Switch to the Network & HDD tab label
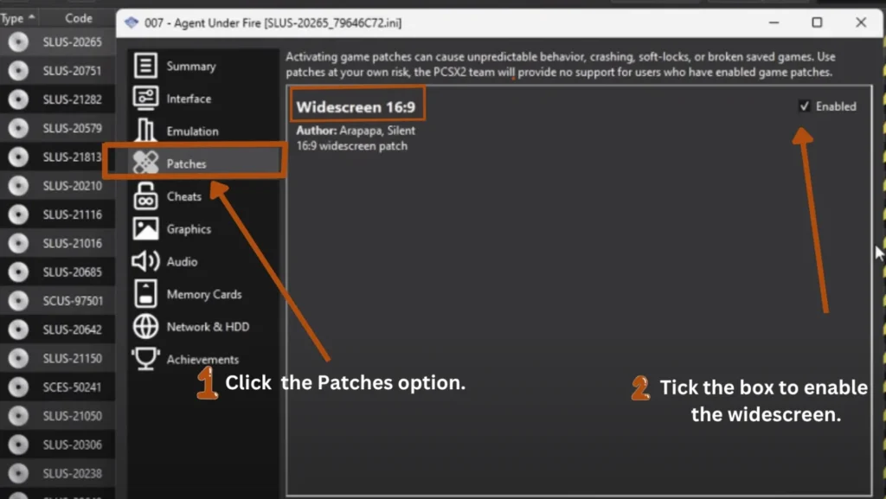This screenshot has width=886, height=499. [x=208, y=327]
